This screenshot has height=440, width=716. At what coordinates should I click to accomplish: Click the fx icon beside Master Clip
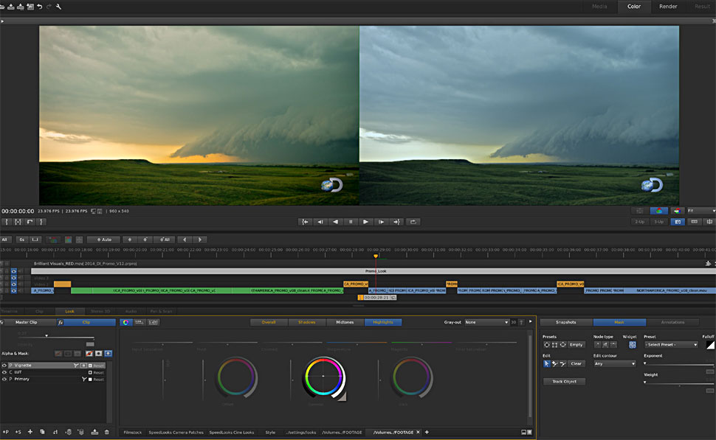[x=3, y=322]
